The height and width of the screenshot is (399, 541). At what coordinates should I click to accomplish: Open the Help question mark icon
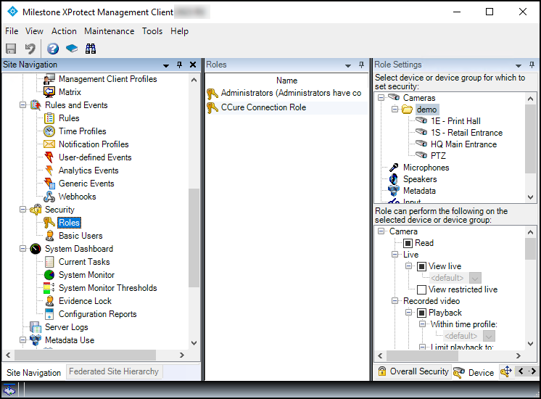coord(53,49)
